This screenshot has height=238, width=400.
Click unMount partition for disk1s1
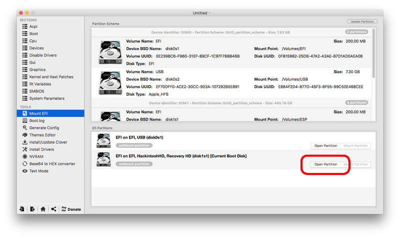[x=134, y=164]
